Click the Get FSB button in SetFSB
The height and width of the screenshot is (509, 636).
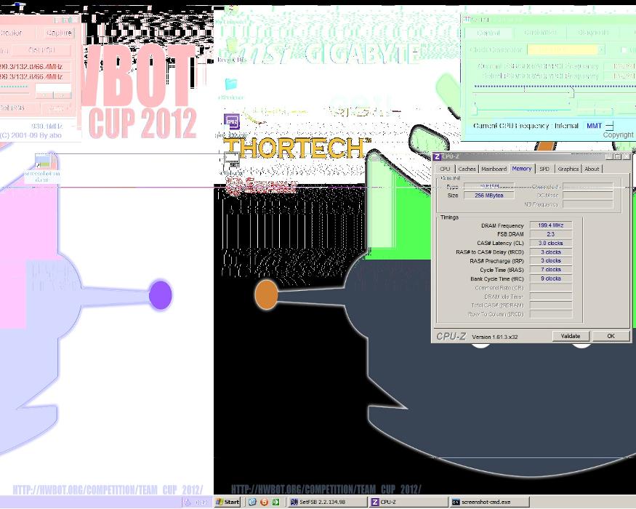41,50
